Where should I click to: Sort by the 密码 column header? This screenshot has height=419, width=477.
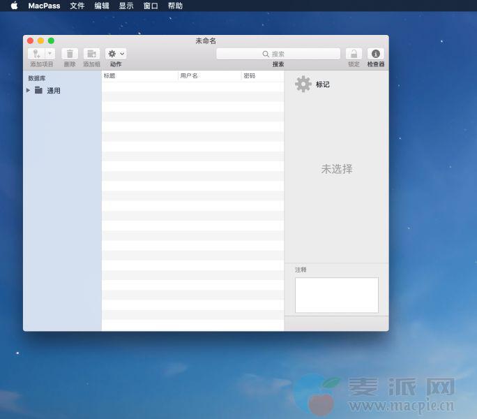point(262,75)
